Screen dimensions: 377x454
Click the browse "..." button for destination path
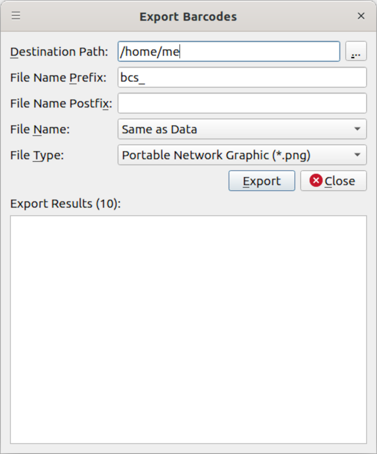pyautogui.click(x=356, y=52)
